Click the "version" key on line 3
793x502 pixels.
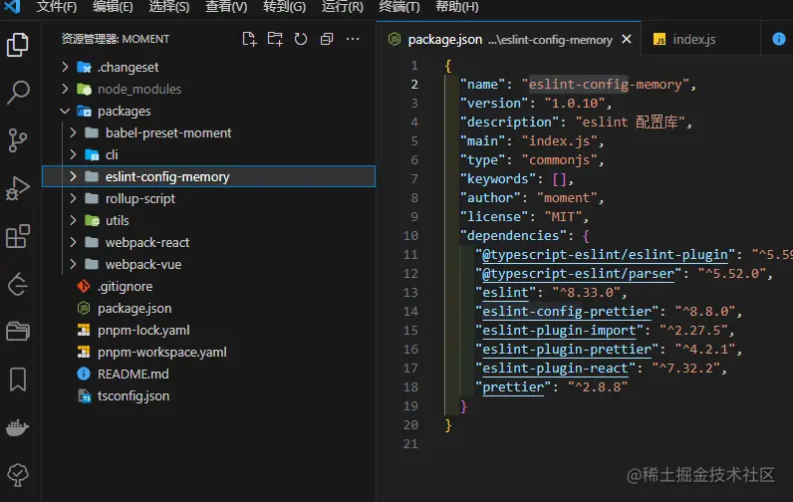[493, 104]
